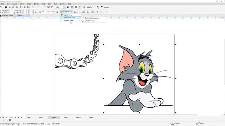Expand the Launch dropdown arrow
The height and width of the screenshot is (126, 225).
111,7
